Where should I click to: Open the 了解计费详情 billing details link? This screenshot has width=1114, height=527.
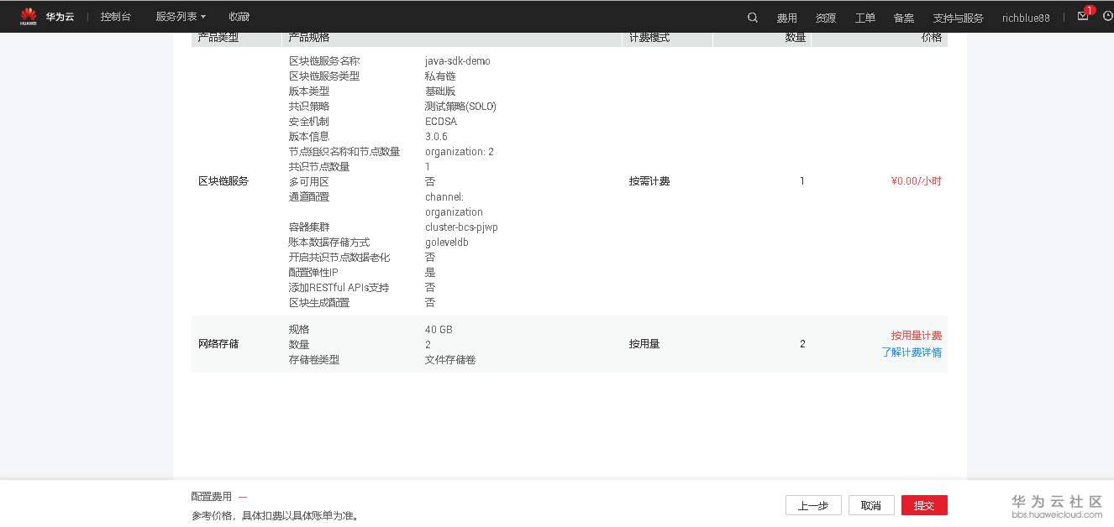(x=912, y=353)
